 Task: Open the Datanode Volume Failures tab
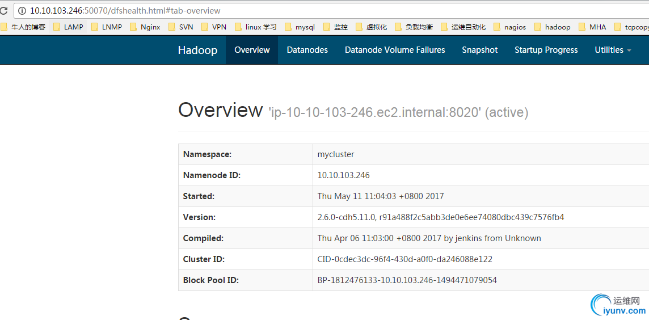[395, 50]
